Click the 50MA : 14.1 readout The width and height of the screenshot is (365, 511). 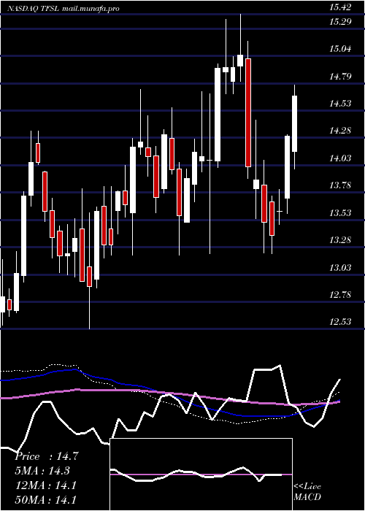pos(46,499)
